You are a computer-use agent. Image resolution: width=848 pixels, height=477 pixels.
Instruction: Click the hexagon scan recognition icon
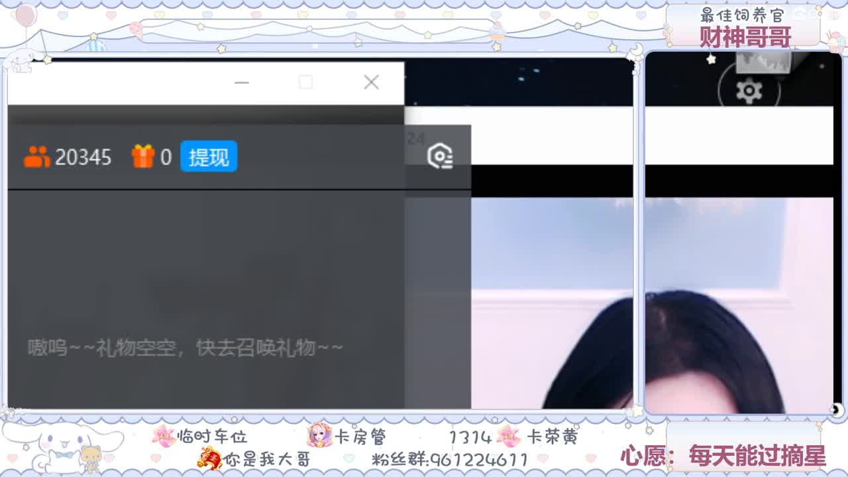tap(439, 154)
